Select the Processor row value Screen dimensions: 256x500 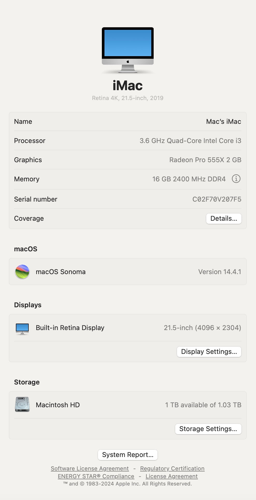point(190,141)
